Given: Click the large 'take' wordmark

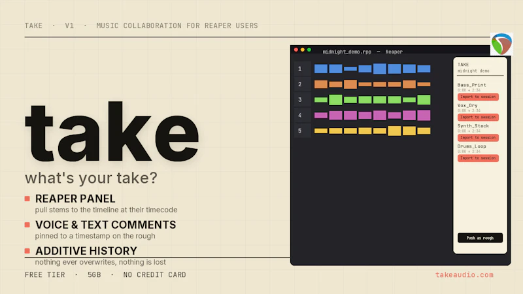Looking at the screenshot, I should click(x=112, y=133).
